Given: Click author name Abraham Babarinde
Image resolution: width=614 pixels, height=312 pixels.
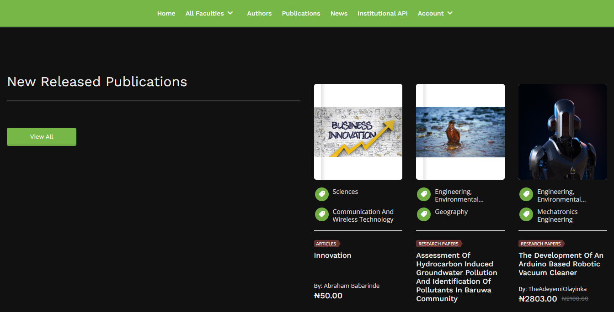Looking at the screenshot, I should coord(352,286).
